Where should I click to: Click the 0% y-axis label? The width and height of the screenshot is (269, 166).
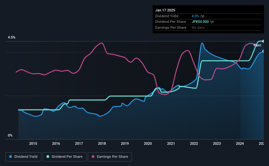click(x=10, y=135)
